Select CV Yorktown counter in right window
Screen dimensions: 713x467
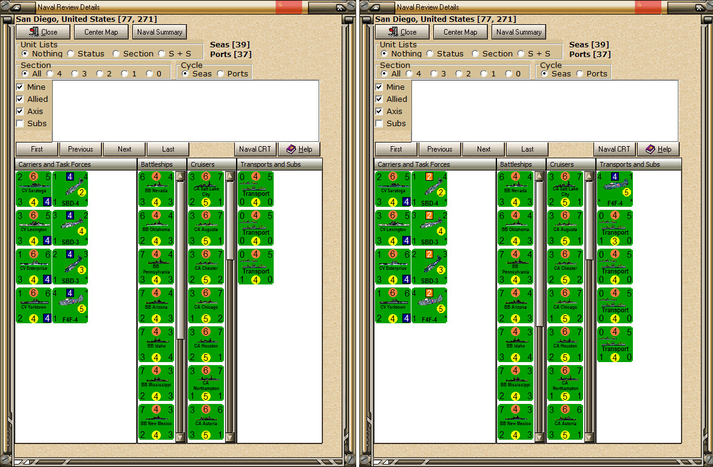393,305
